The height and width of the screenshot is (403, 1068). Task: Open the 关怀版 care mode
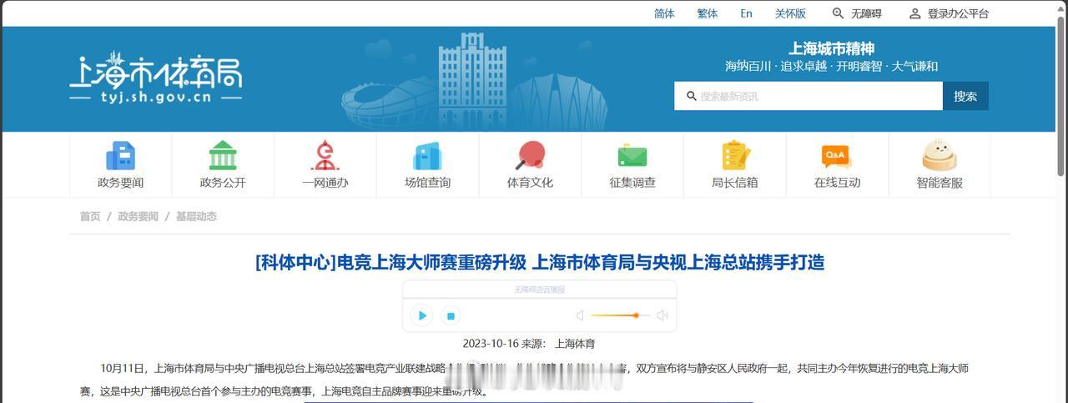coord(790,13)
